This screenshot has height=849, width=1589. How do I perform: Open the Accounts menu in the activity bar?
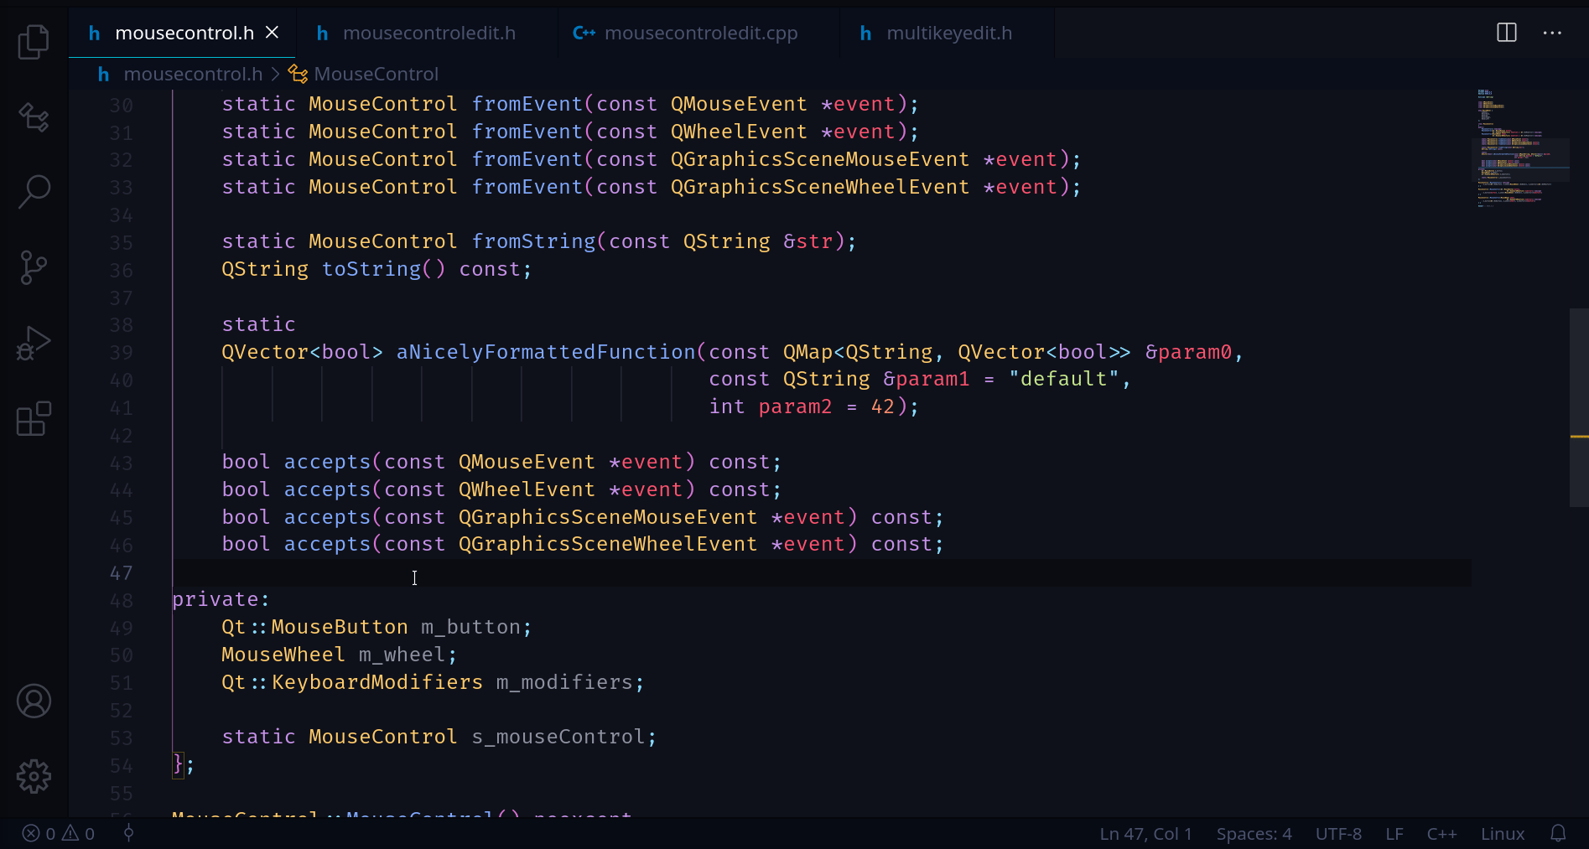tap(34, 701)
